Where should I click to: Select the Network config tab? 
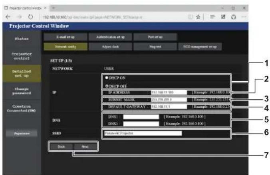(x=66, y=46)
